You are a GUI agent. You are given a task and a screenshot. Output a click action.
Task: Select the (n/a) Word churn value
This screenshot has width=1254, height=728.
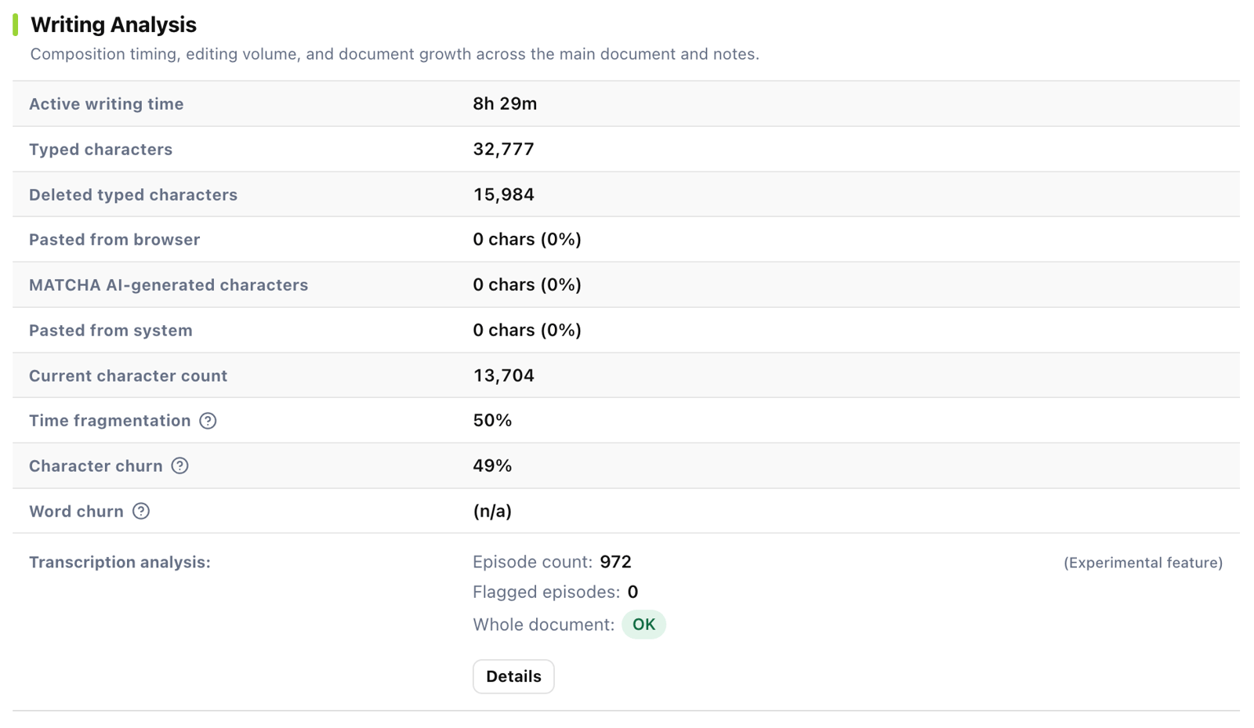[492, 512]
